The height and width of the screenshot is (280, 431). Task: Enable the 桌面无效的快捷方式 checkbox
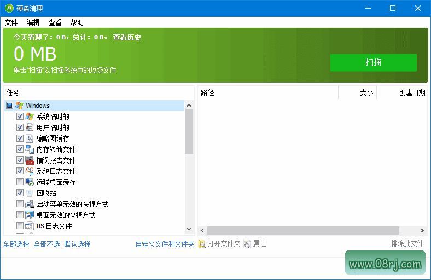click(x=20, y=214)
